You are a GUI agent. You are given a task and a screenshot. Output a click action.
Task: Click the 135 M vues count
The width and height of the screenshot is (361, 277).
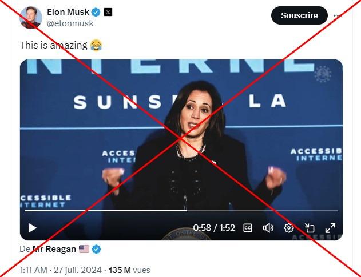[129, 270]
